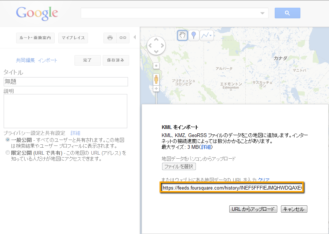The height and width of the screenshot is (234, 329).
Task: Select the 限定公開 radio option
Action: (x=8, y=152)
